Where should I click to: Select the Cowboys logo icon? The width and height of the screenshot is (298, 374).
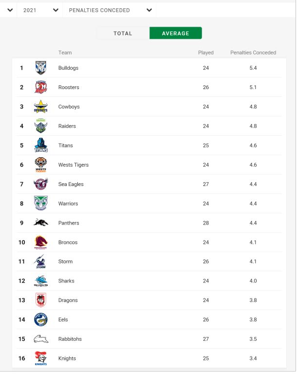[41, 107]
